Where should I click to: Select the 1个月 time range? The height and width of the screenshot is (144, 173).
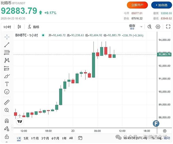click(x=35, y=138)
